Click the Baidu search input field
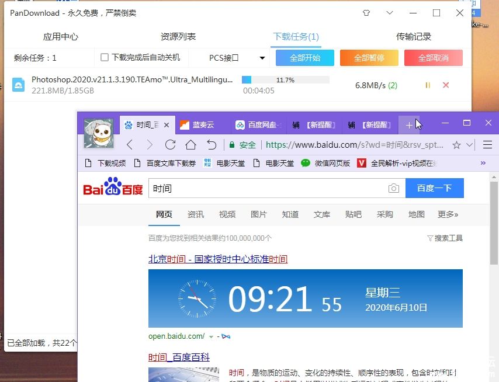Screen dimensions: 499x382 [x=266, y=189]
